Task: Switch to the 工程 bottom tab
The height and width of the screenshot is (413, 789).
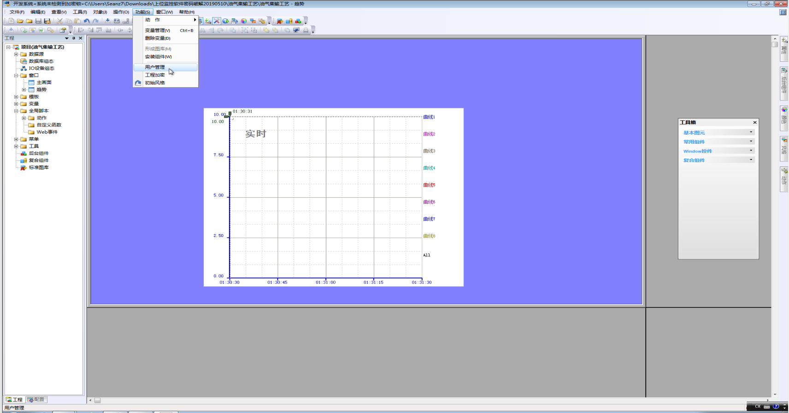Action: pyautogui.click(x=14, y=400)
